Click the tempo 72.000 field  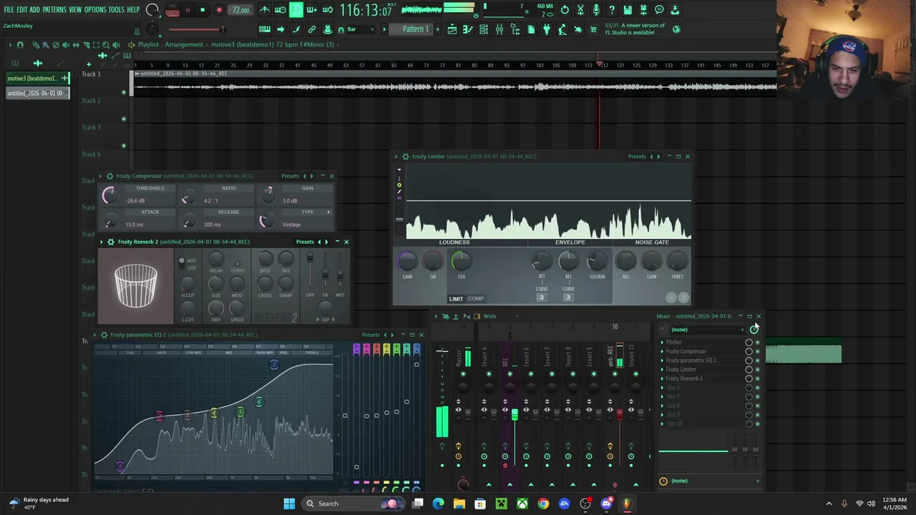(241, 10)
